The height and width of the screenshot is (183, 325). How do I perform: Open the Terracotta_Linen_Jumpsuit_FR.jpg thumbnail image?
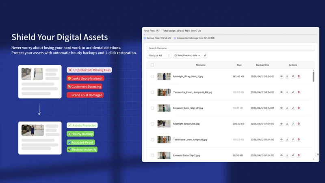(164, 92)
